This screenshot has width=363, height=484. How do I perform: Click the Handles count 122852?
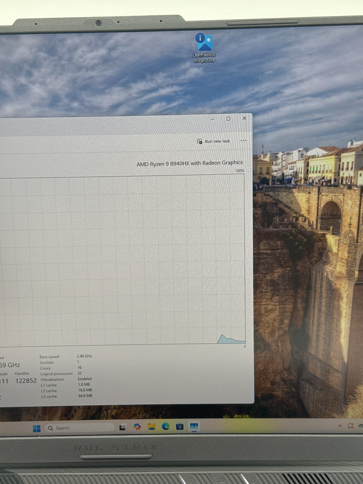pyautogui.click(x=26, y=380)
